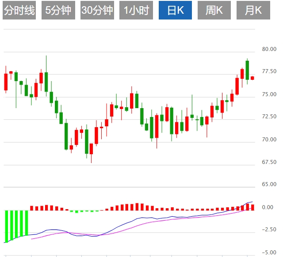Click the 0.00 MACD axis label
This screenshot has height=257, width=283.
click(x=267, y=207)
